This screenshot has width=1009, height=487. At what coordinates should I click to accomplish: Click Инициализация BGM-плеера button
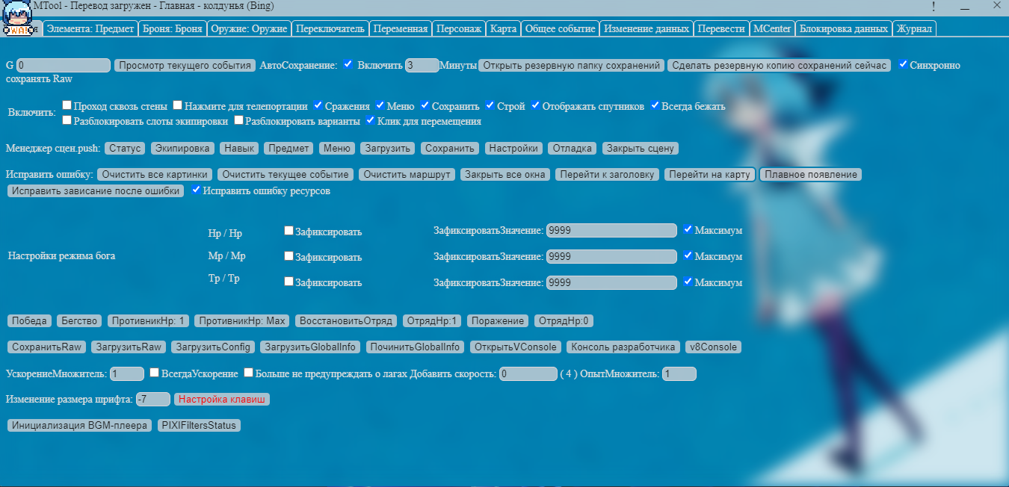pyautogui.click(x=80, y=425)
